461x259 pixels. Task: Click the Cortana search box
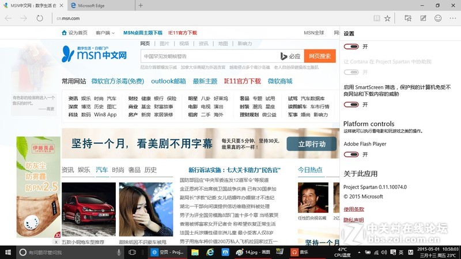tap(70, 252)
